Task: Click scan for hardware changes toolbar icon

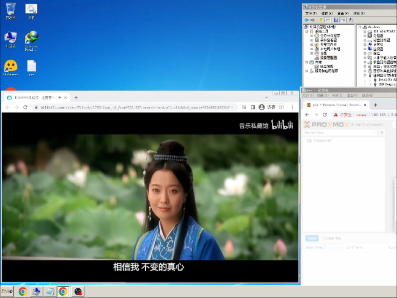Action: (x=351, y=20)
